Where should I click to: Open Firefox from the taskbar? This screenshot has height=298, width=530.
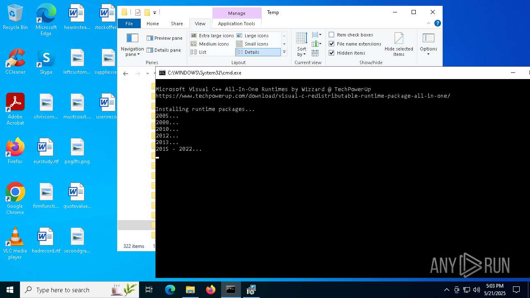(211, 290)
